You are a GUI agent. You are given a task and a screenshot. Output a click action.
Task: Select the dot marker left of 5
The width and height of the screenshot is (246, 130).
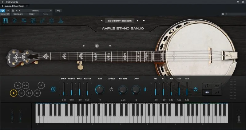point(84,46)
